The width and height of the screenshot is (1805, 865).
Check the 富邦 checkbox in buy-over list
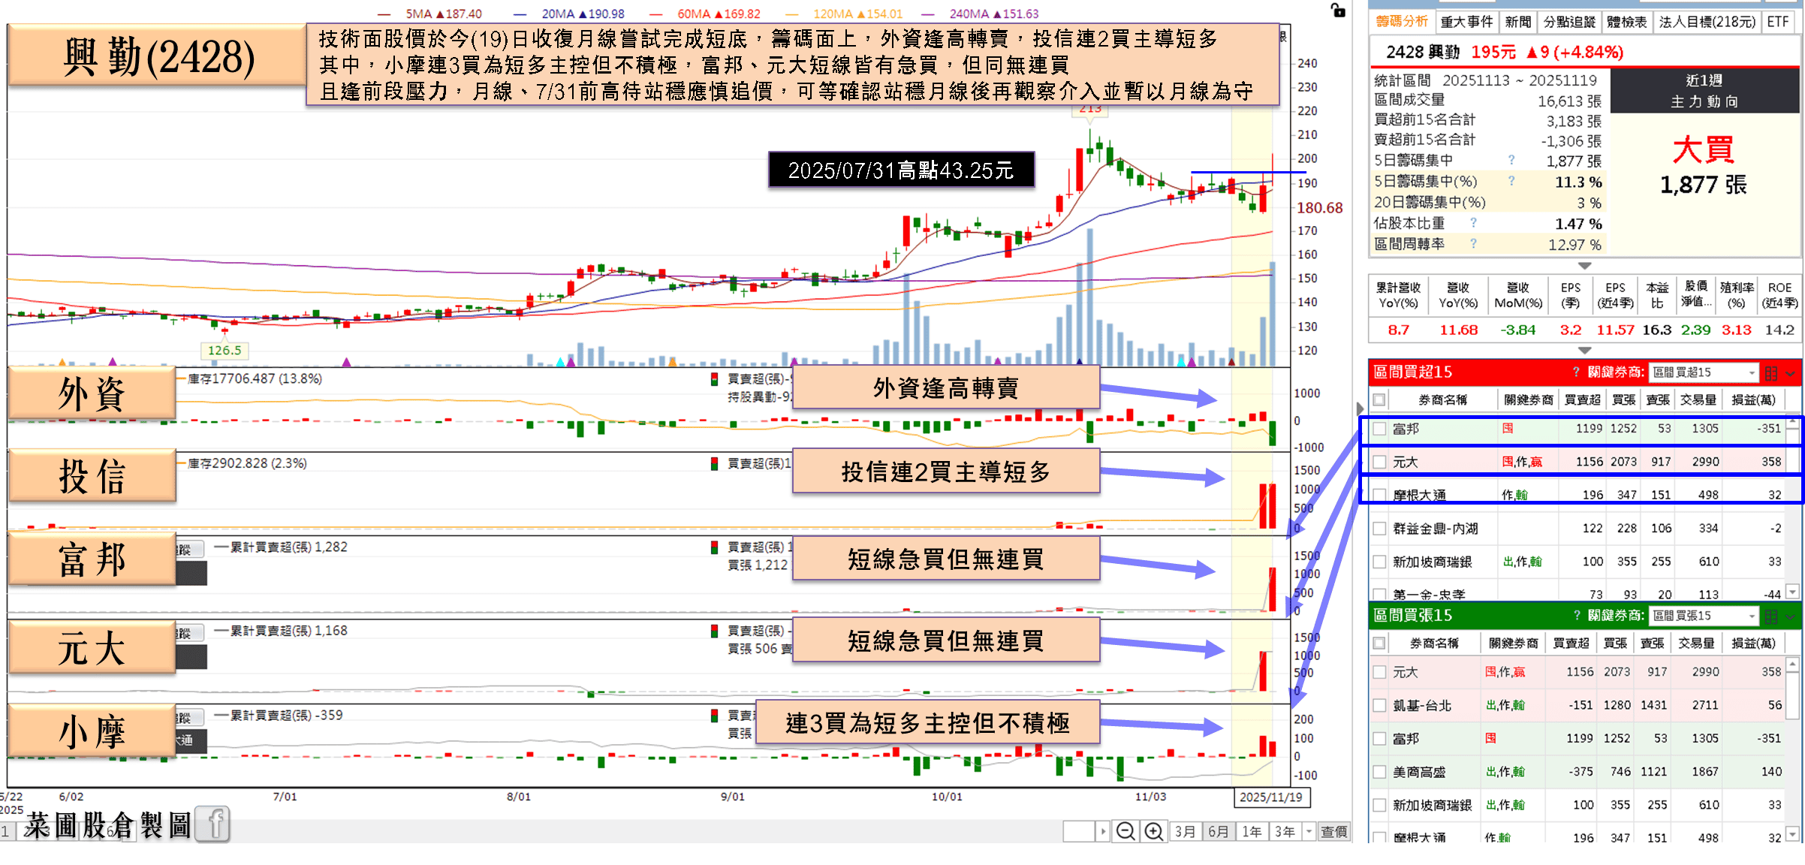pos(1379,429)
